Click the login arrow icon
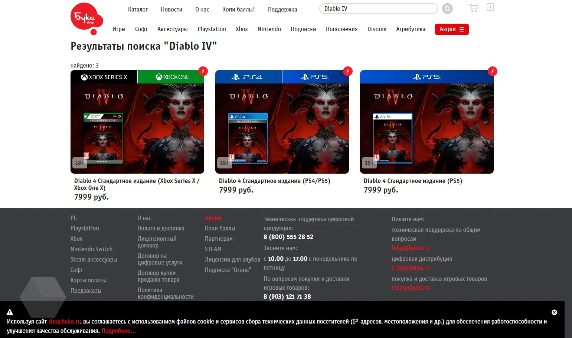 pos(490,7)
